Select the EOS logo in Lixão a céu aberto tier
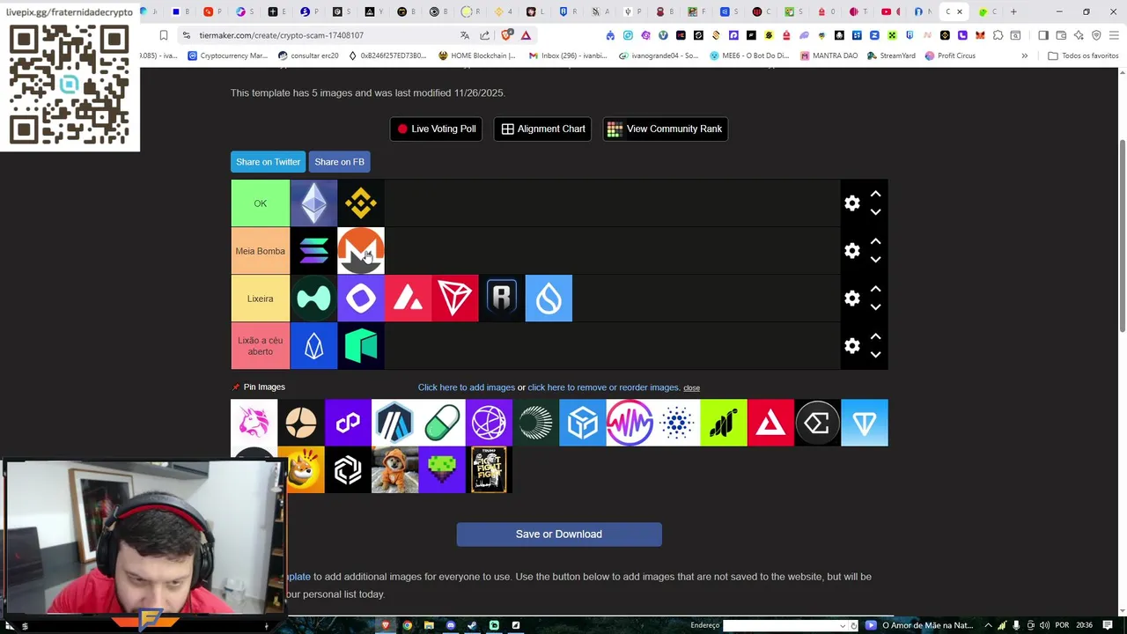This screenshot has width=1127, height=634. pyautogui.click(x=313, y=346)
